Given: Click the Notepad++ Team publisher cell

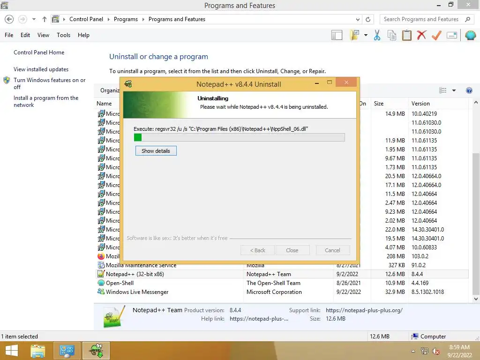Looking at the screenshot, I should [269, 274].
